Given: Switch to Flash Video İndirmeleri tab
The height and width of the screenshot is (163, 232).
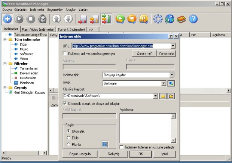Looking at the screenshot, I should 38,30.
